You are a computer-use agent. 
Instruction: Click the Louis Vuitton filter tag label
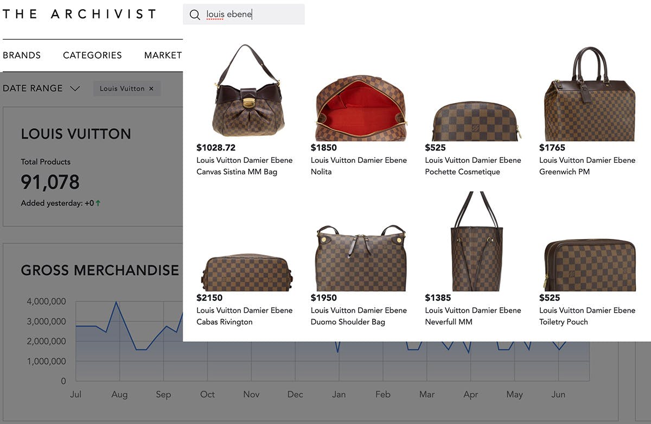tap(122, 88)
